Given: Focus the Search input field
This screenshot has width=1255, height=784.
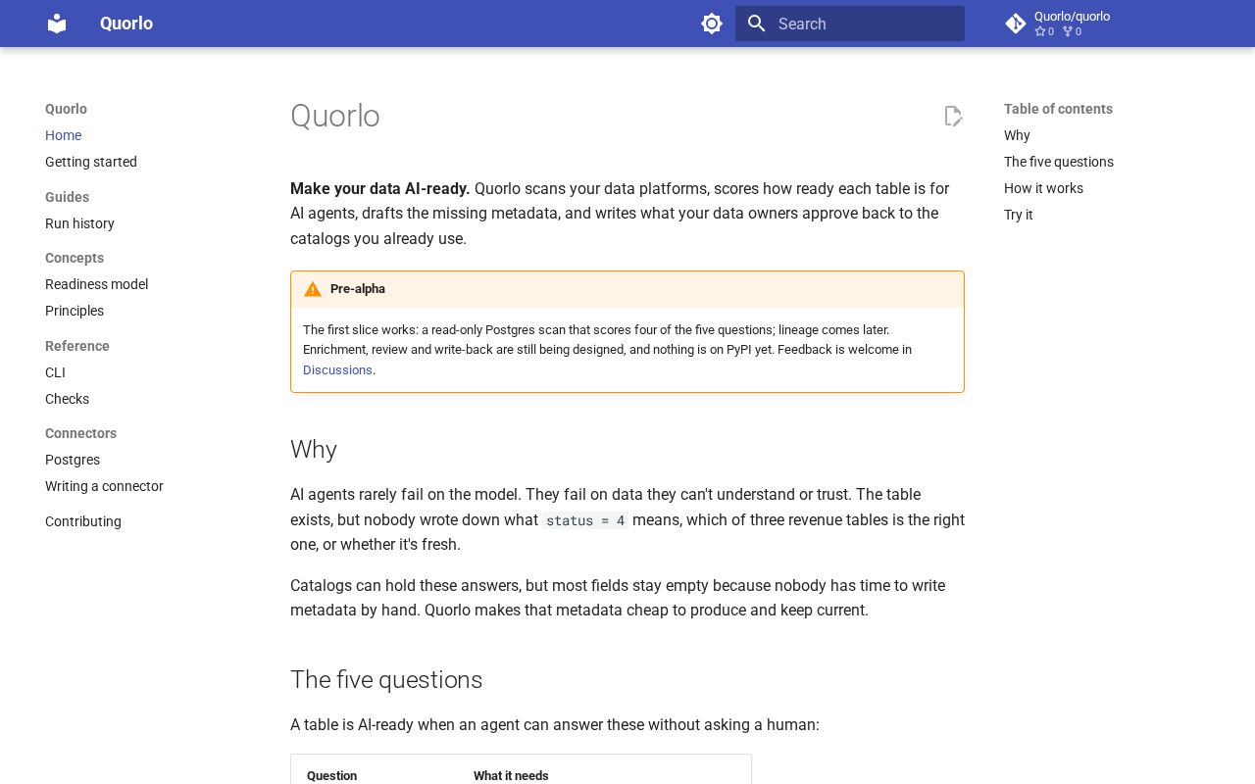Looking at the screenshot, I should tap(850, 24).
